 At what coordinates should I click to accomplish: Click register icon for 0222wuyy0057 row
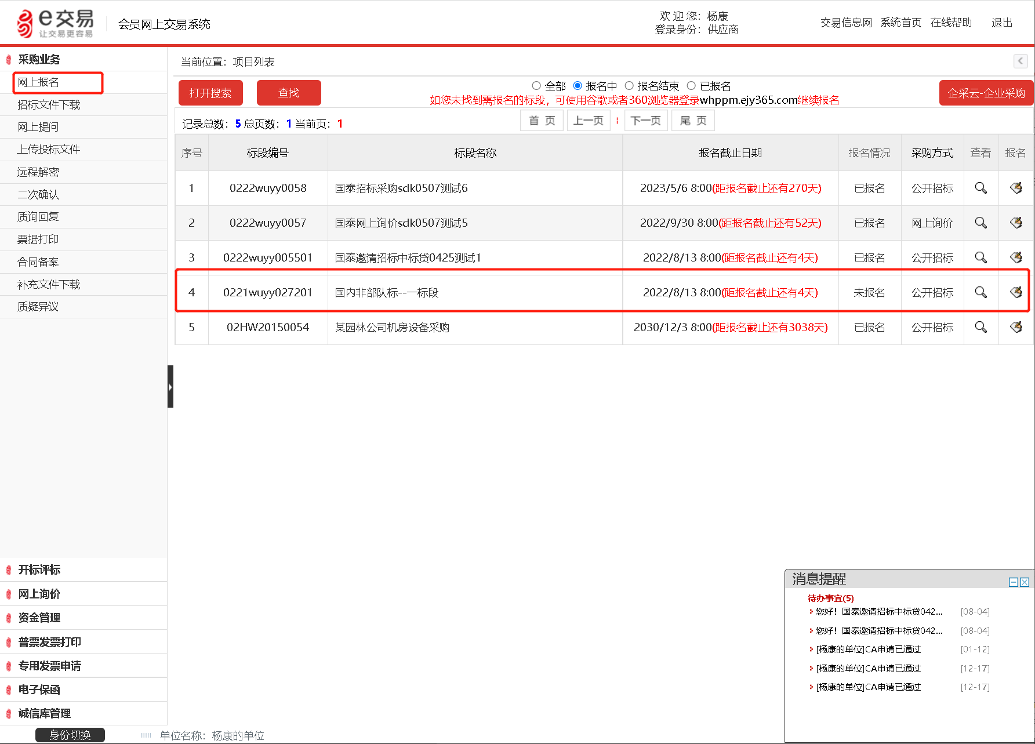(x=1016, y=223)
